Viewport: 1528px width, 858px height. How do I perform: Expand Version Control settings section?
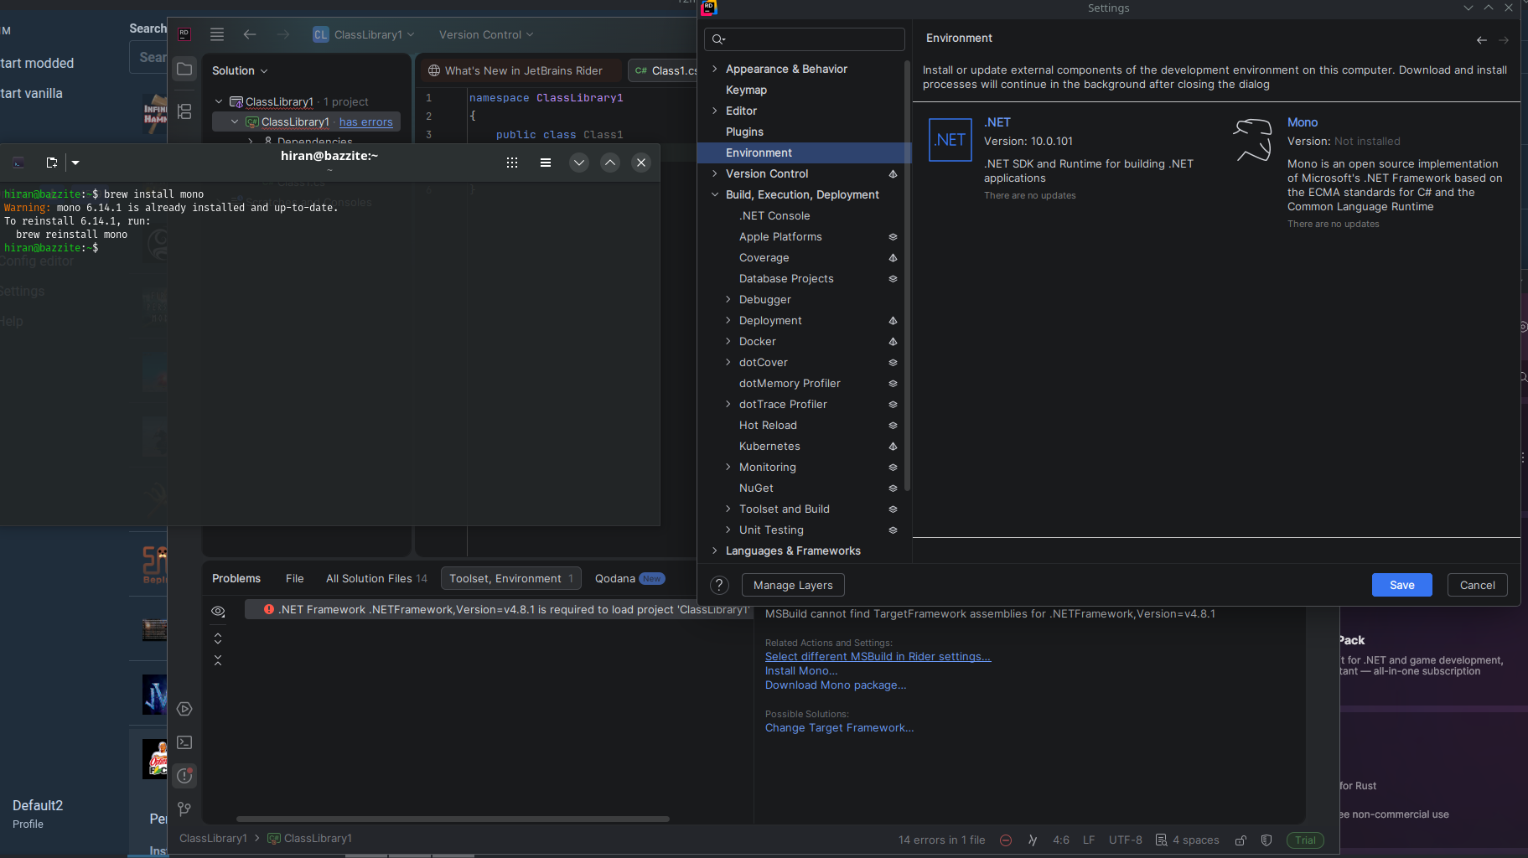coord(715,173)
